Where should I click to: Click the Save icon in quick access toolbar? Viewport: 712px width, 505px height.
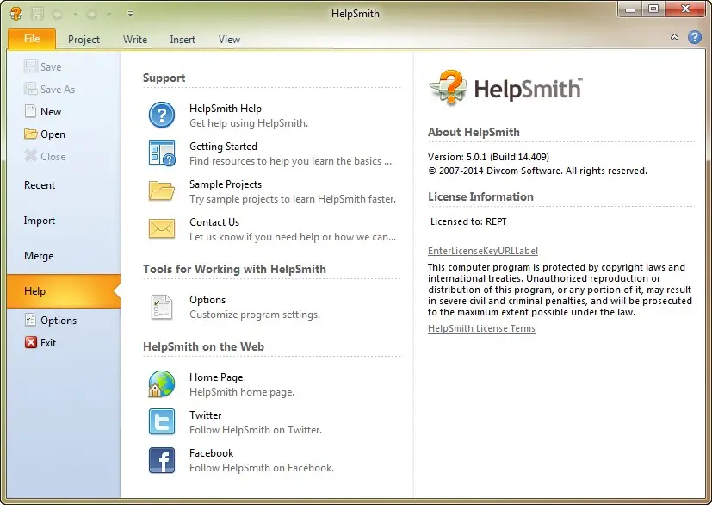37,14
